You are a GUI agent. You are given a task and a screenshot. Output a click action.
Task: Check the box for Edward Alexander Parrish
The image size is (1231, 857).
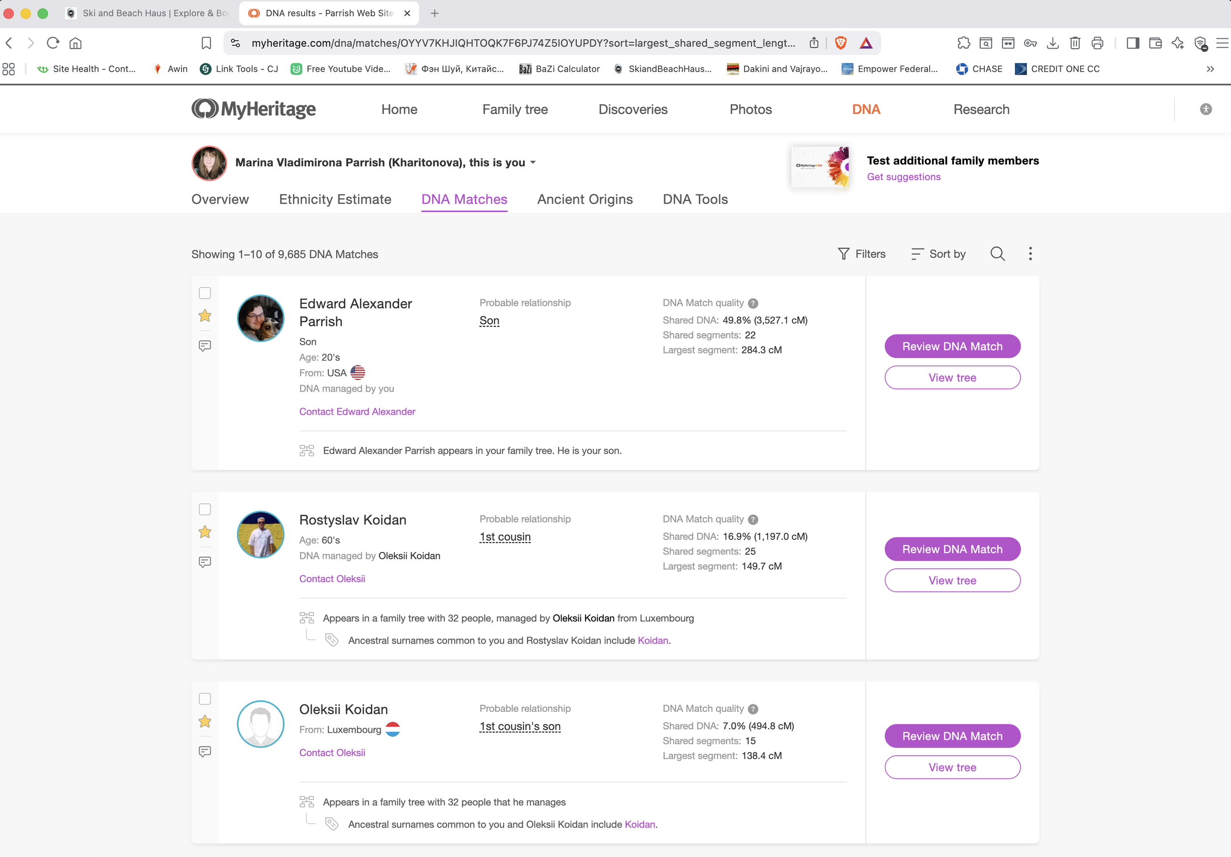coord(205,293)
